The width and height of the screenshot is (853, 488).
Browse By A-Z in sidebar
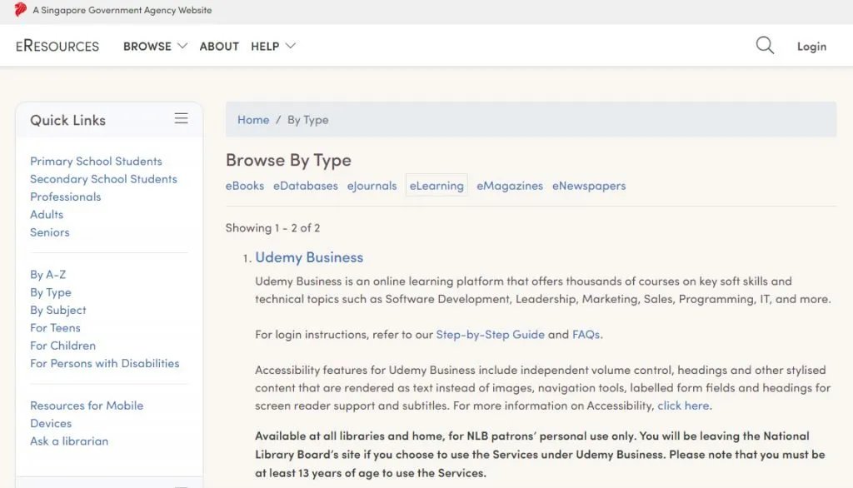(x=47, y=275)
